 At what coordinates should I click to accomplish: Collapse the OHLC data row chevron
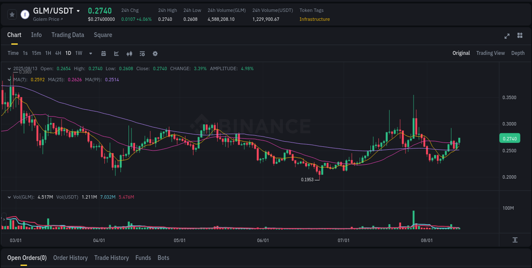(x=9, y=68)
